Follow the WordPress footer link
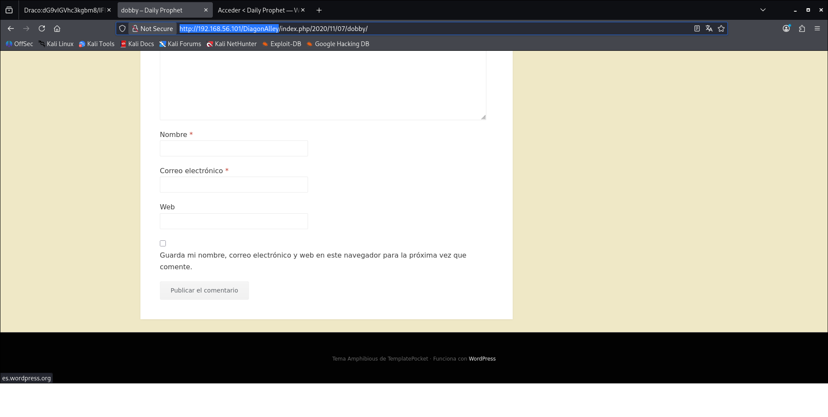Viewport: 828px width, 417px height. click(x=482, y=359)
